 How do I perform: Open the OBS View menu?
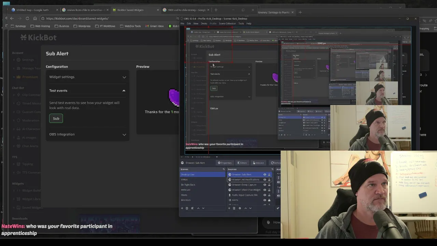pyautogui.click(x=196, y=24)
